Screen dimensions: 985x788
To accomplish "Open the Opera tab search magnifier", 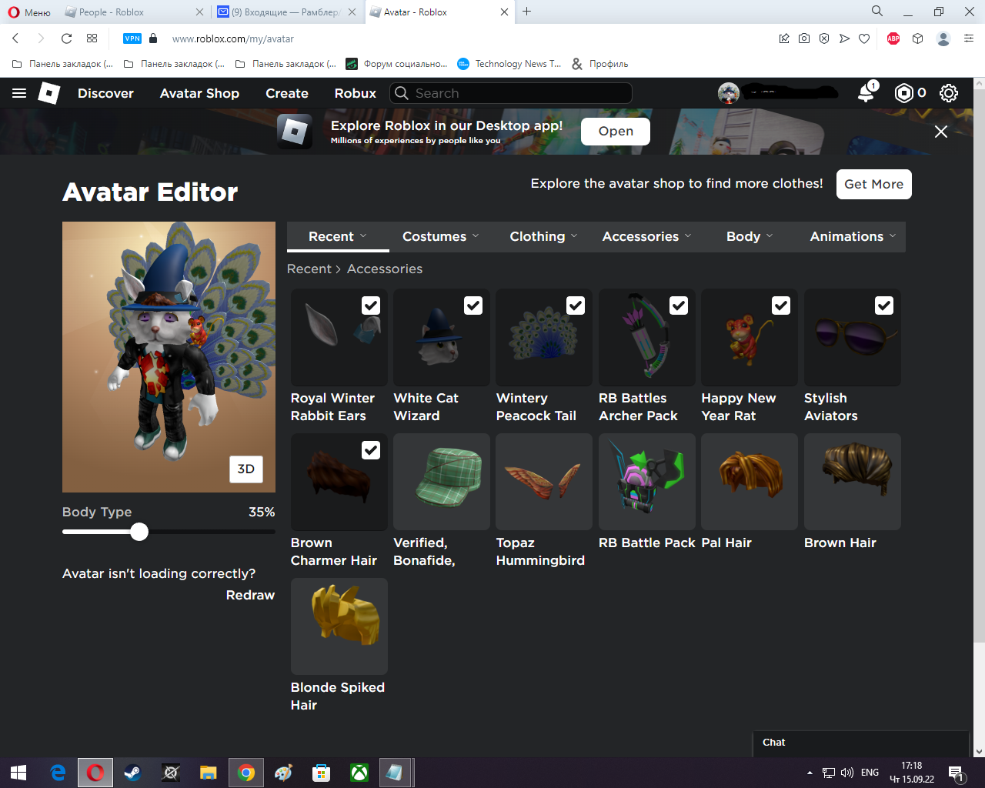I will coord(877,12).
